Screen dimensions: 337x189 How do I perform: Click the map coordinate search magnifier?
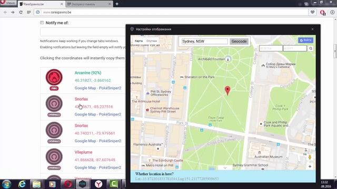pyautogui.click(x=311, y=48)
